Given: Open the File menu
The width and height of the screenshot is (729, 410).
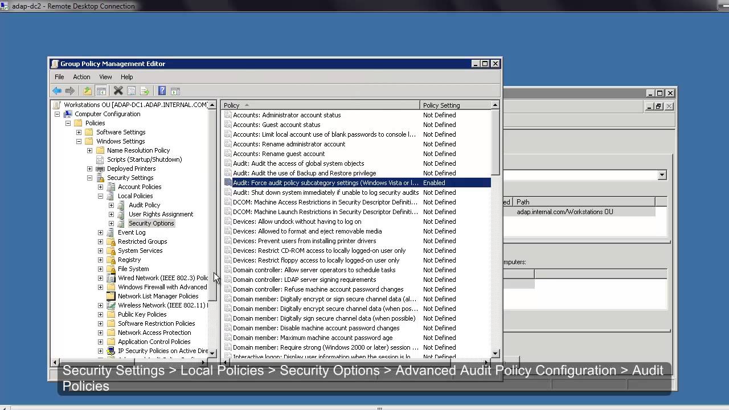Looking at the screenshot, I should point(59,77).
